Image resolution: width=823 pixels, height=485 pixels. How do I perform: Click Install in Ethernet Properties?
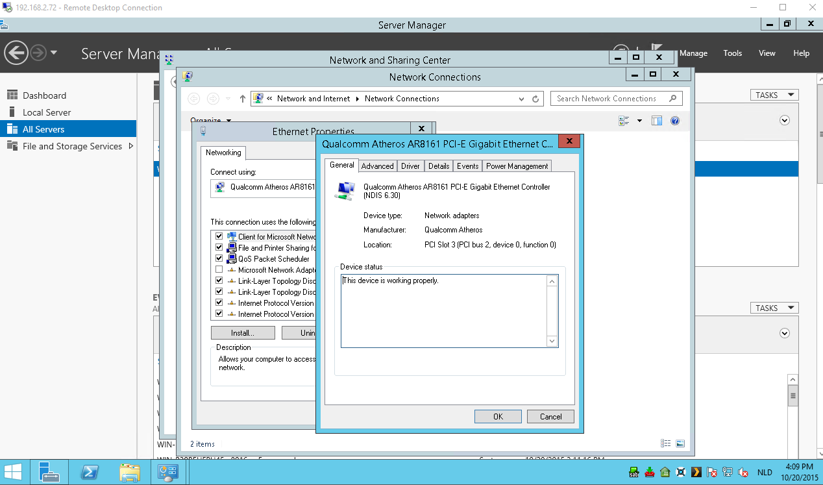tap(243, 333)
